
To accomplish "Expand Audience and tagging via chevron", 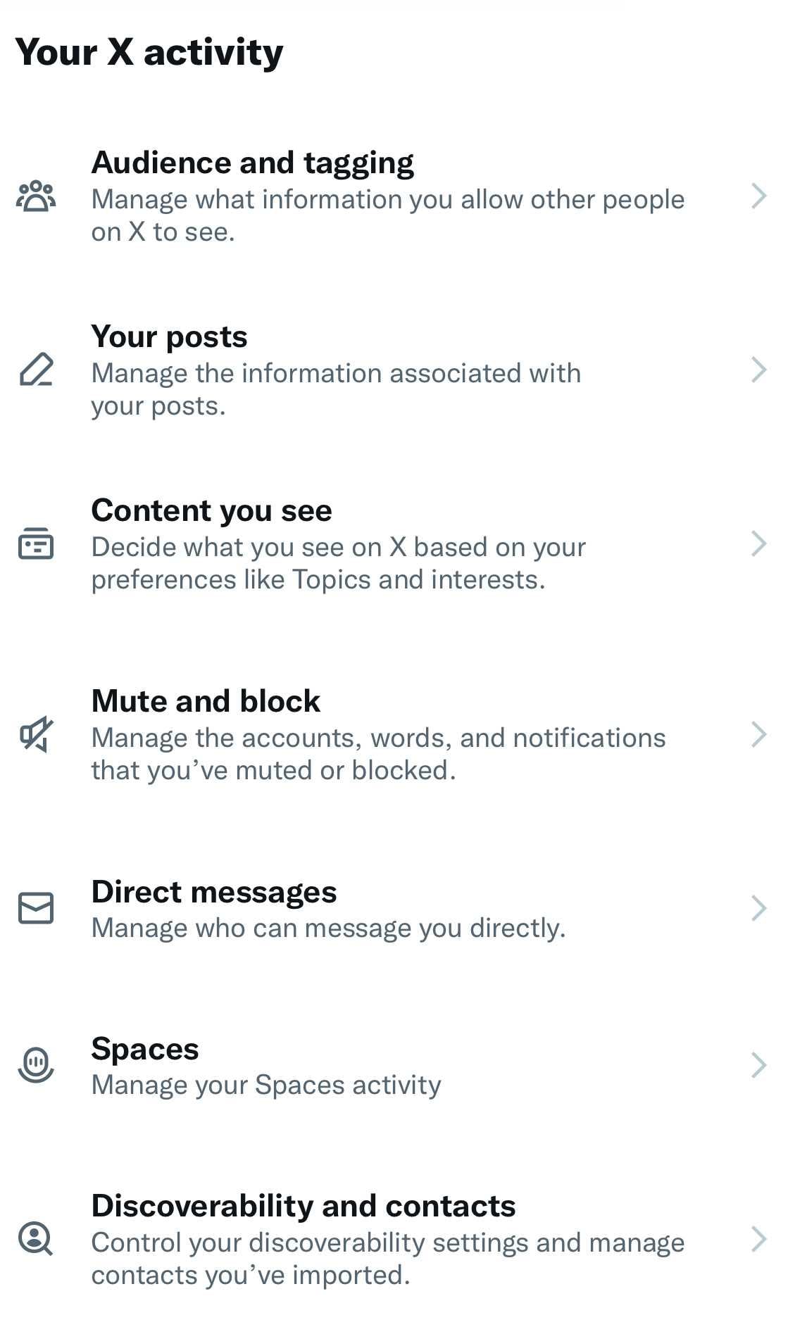I will [x=758, y=196].
